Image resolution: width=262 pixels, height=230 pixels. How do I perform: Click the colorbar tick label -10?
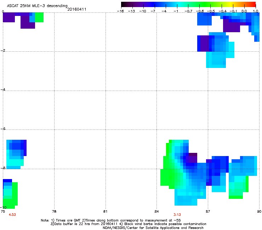143,11
